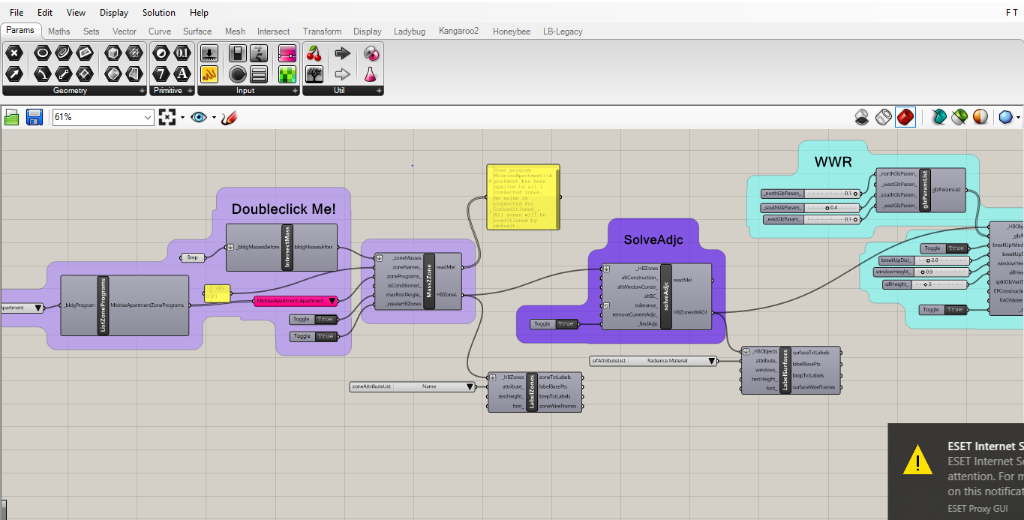Pick the cherries Cherry Picker icon
The width and height of the screenshot is (1024, 520).
tap(314, 53)
